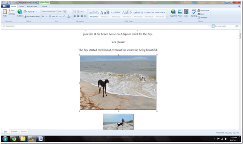Open Word count
The height and width of the screenshot is (144, 243).
tap(203, 11)
